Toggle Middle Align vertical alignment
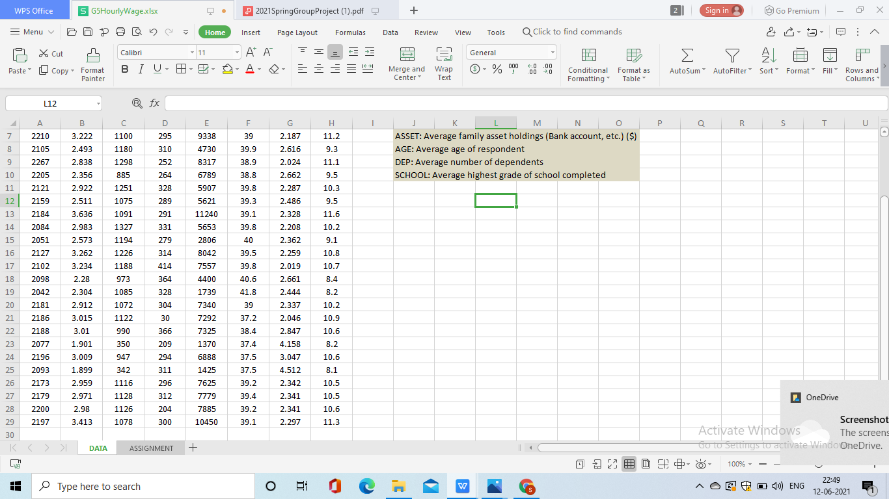Image resolution: width=889 pixels, height=499 pixels. point(319,52)
